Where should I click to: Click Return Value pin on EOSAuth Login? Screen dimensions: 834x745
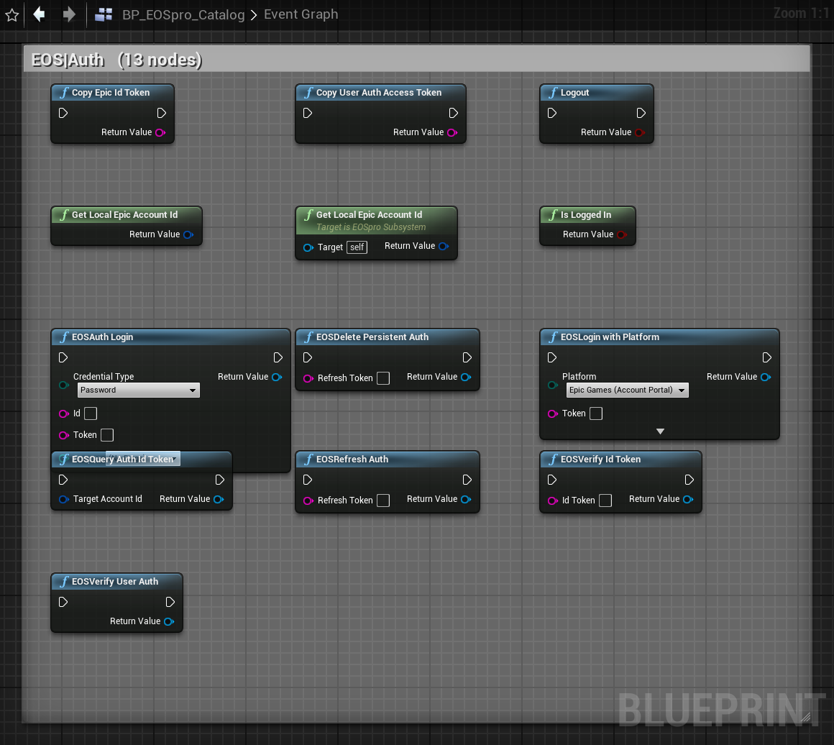click(x=277, y=378)
